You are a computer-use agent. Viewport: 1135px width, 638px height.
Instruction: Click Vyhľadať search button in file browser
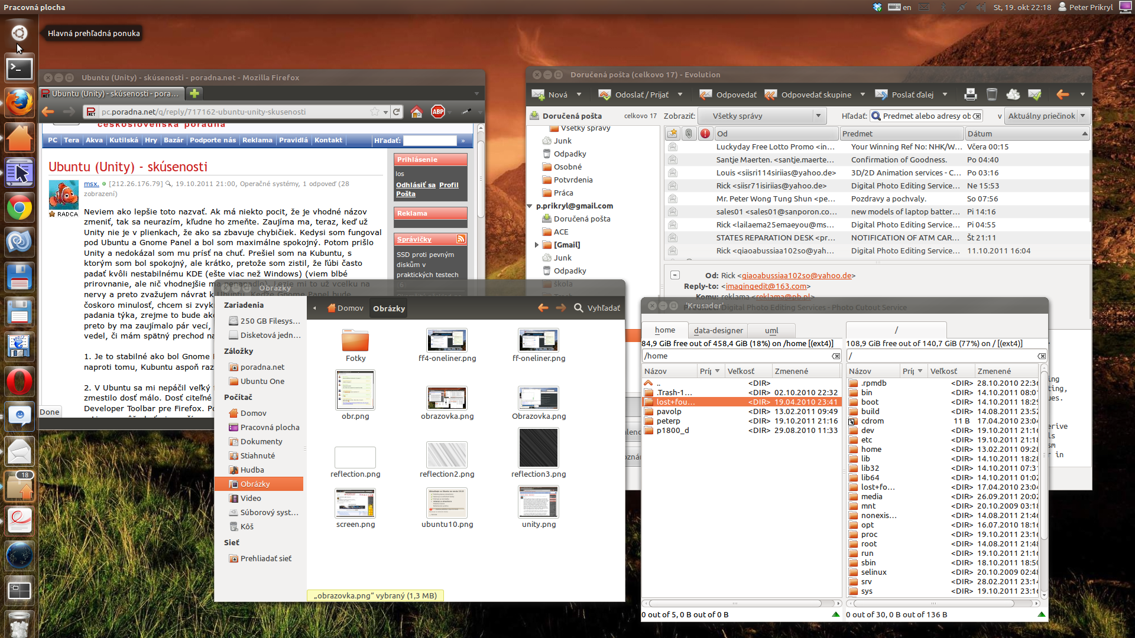pos(597,308)
